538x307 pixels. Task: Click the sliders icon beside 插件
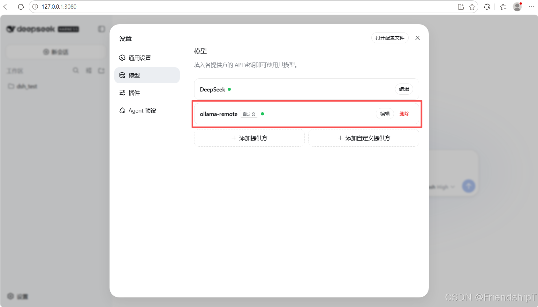tap(122, 93)
